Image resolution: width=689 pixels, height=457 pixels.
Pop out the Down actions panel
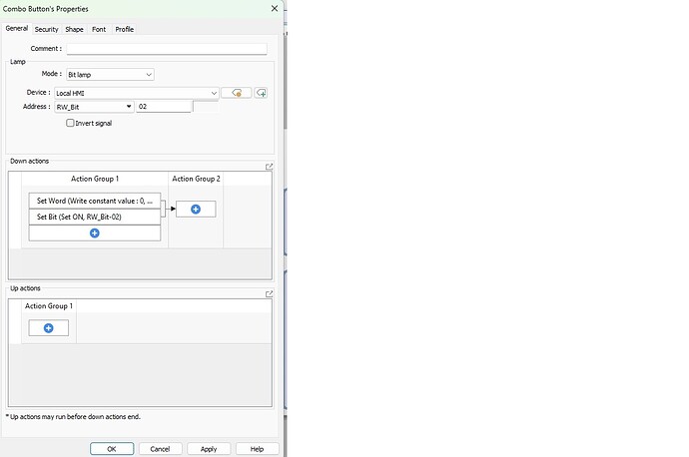click(x=269, y=167)
